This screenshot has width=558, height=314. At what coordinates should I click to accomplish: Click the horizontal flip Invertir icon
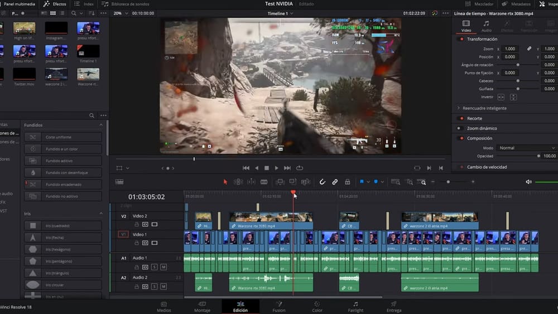pos(501,97)
